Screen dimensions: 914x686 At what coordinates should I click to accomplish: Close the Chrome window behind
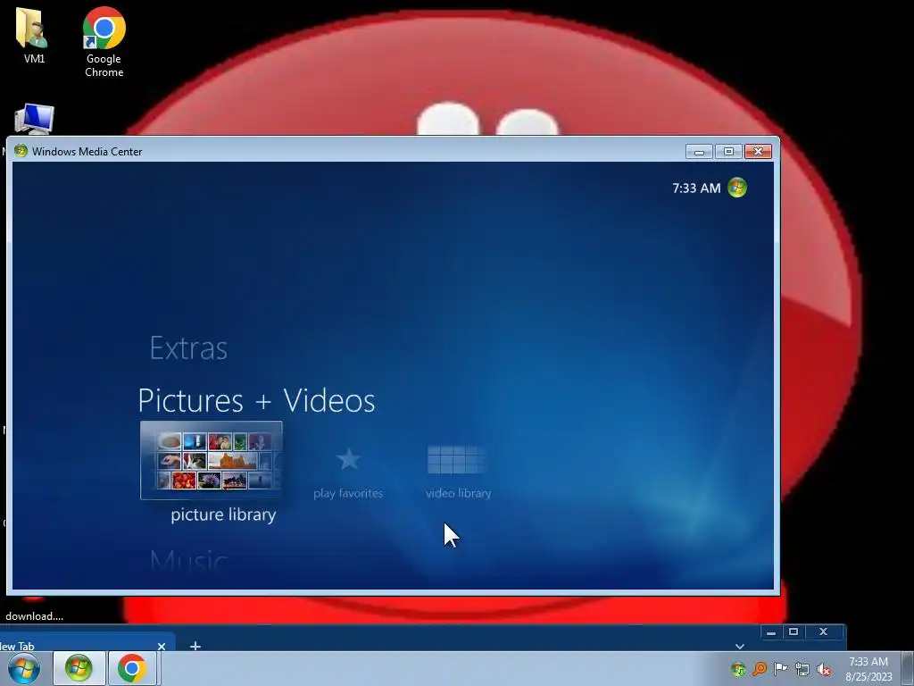point(824,632)
